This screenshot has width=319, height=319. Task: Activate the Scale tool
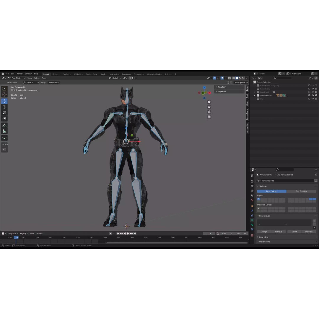(x=4, y=113)
